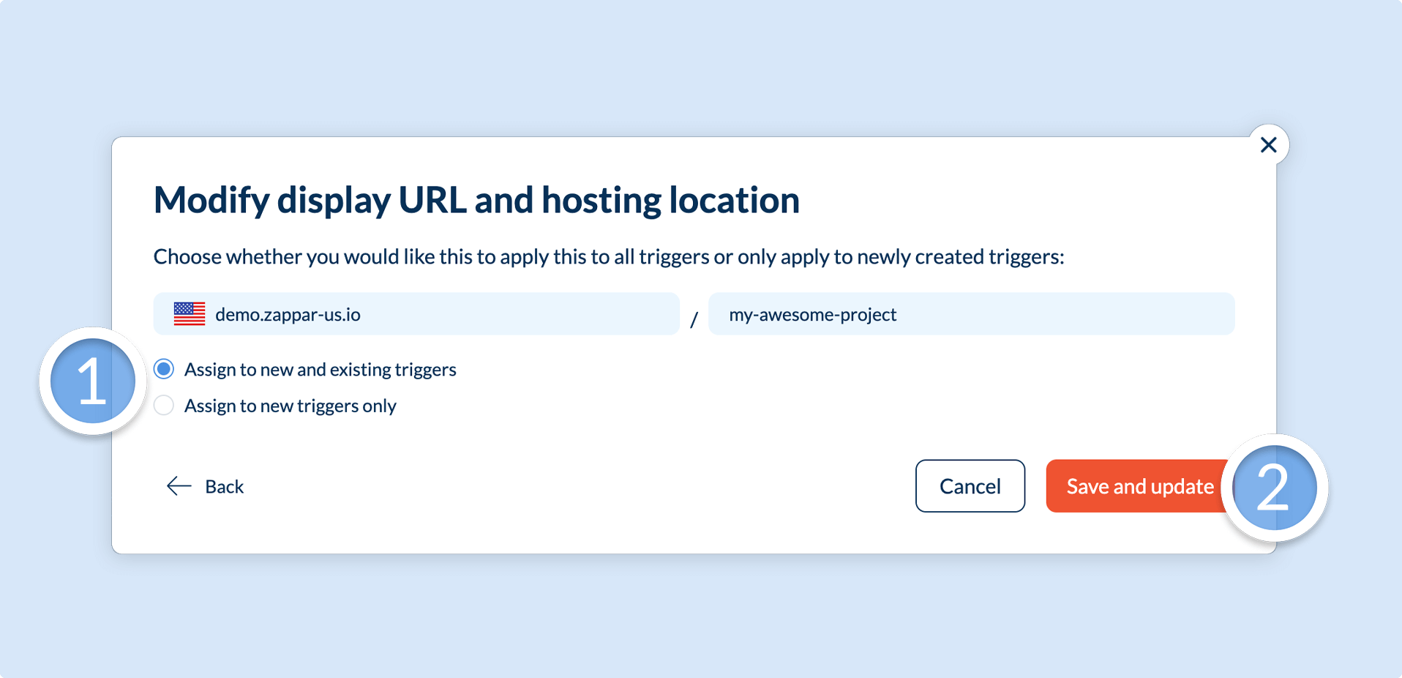Click the US flag icon
The image size is (1402, 678).
pos(190,314)
